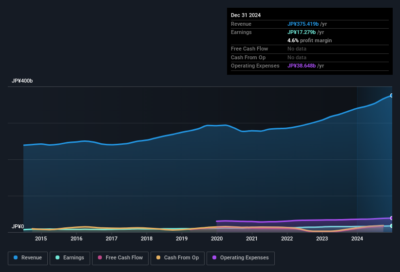Click the Cash From Op tooltip row label
Viewport: 400px width, 272px height.
(x=248, y=57)
